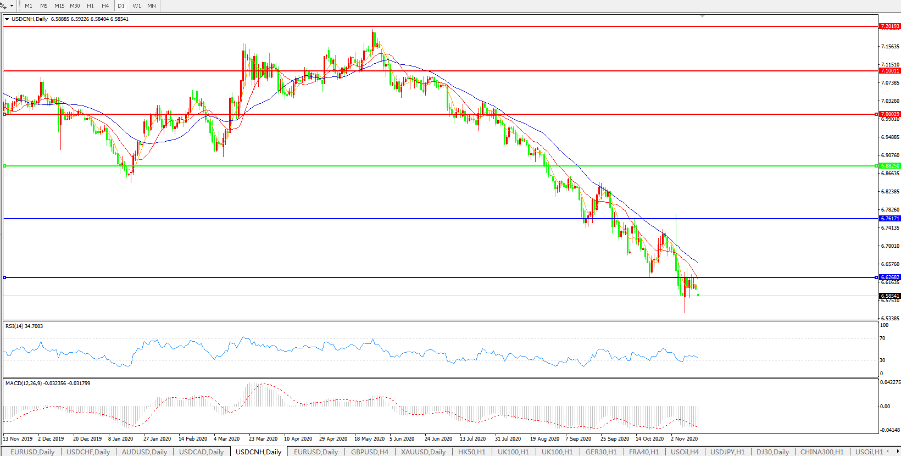Click the gray chart shift triangle marker
The image size is (901, 456).
point(702,16)
